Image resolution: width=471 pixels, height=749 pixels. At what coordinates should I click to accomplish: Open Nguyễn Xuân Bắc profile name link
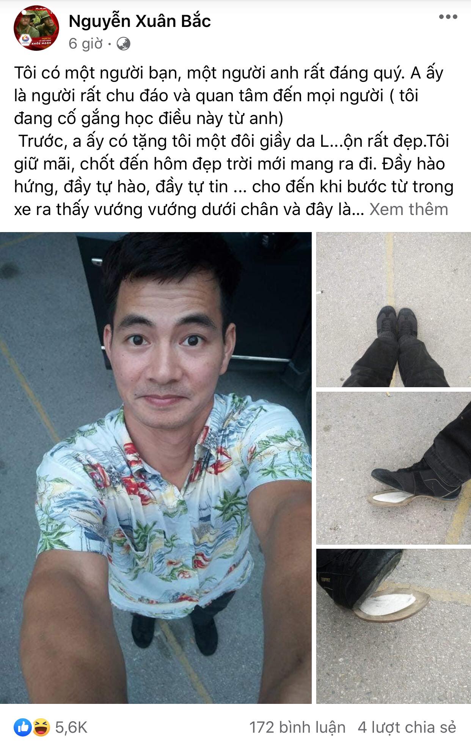pyautogui.click(x=140, y=21)
